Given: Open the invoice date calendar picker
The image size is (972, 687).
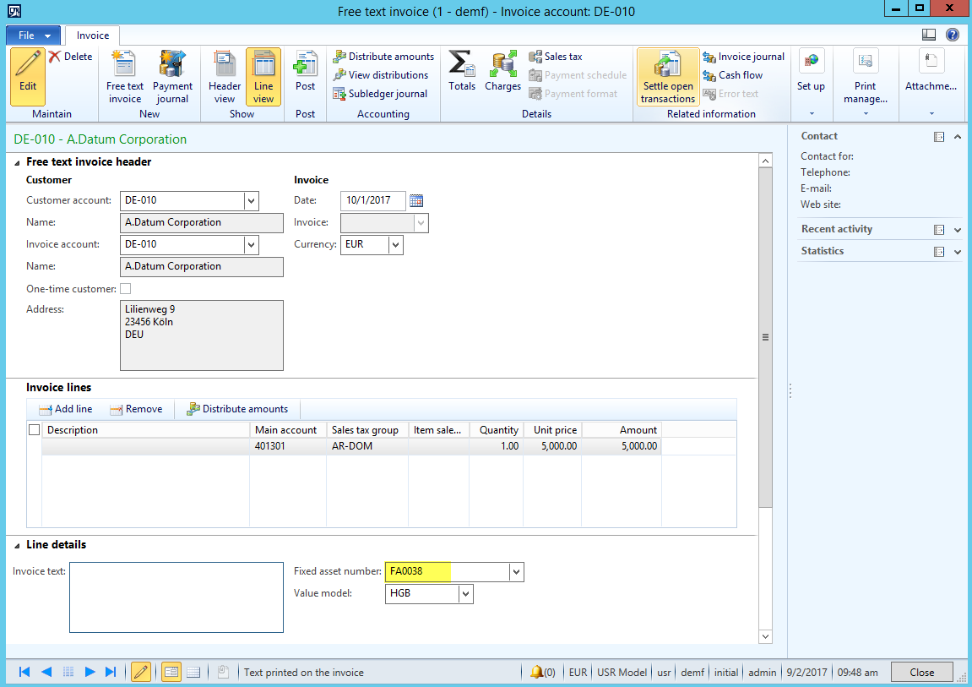Looking at the screenshot, I should (415, 200).
